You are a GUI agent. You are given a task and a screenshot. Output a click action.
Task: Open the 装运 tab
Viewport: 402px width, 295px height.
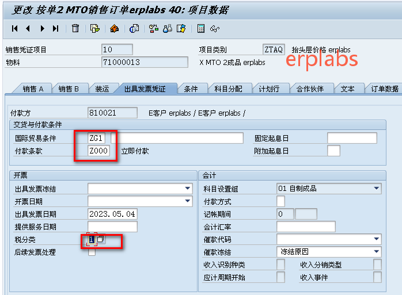[x=102, y=89]
